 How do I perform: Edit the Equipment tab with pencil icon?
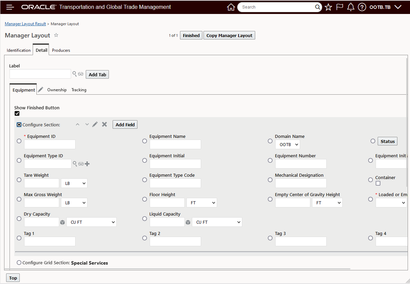40,90
